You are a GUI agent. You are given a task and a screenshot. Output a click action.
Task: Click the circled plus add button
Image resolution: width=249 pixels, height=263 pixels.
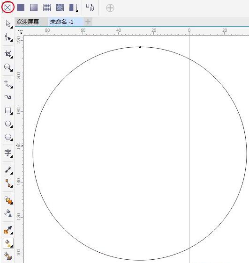tap(110, 8)
